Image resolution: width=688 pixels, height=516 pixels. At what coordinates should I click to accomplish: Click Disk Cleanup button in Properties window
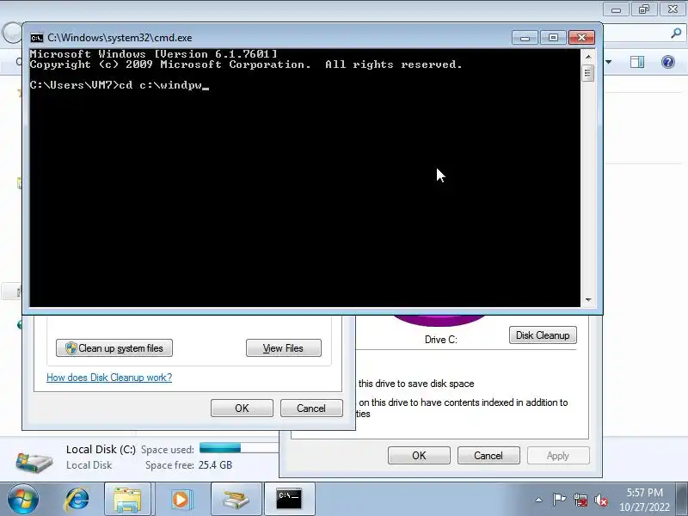(543, 335)
